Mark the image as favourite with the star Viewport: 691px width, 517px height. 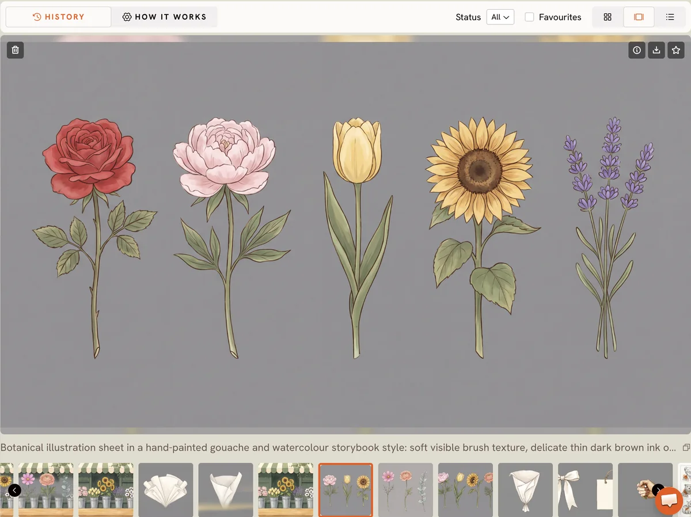point(676,50)
